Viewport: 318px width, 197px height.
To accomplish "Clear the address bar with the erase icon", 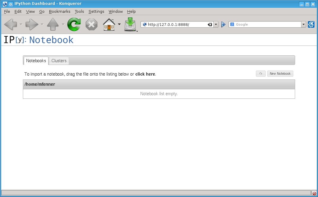I will click(x=210, y=24).
